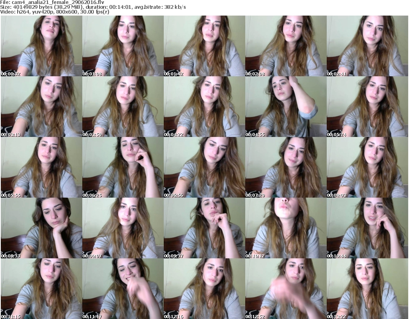
Task: Select the thumbnail frame stamped 00:02:41
Action: coord(367,46)
